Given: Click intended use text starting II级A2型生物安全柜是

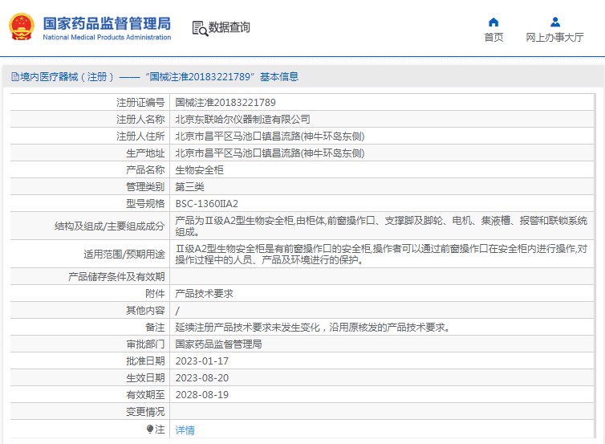Looking at the screenshot, I should pyautogui.click(x=381, y=254).
